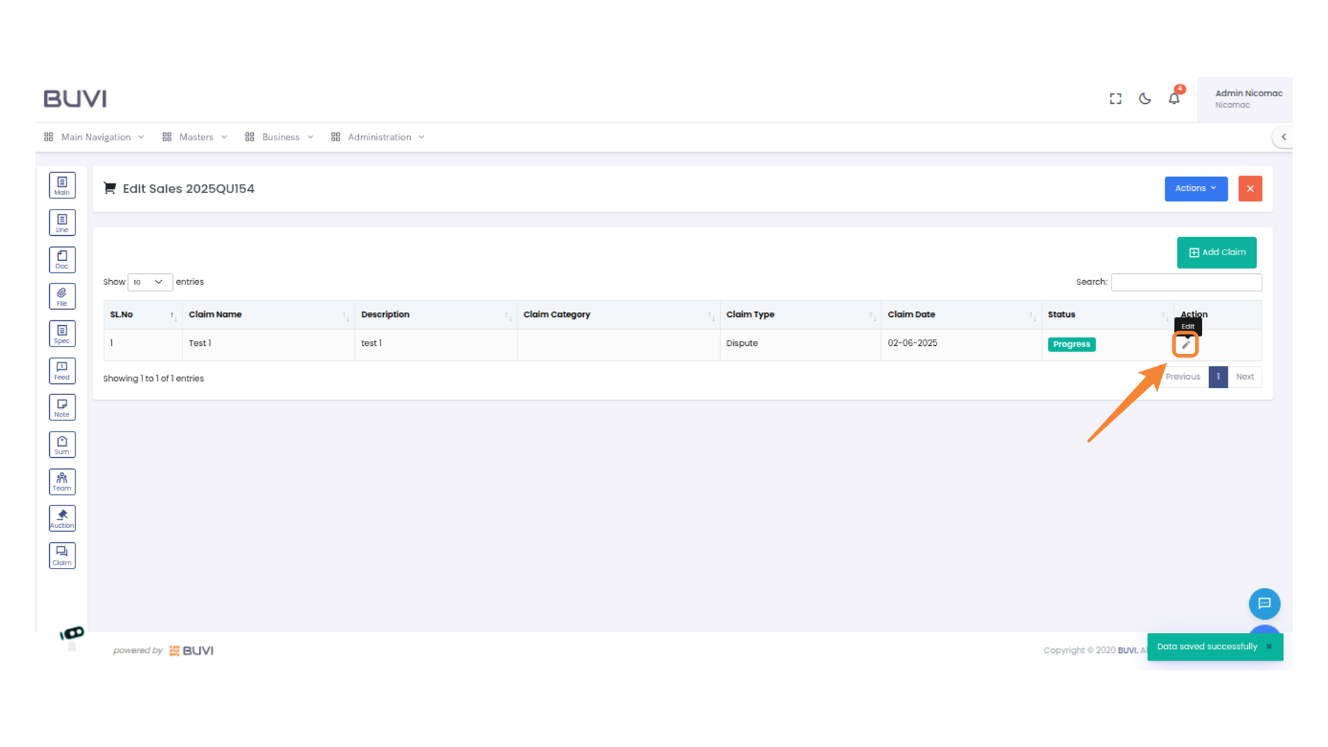Screen dimensions: 1328x747
Task: Open the Masters menu
Action: point(196,136)
